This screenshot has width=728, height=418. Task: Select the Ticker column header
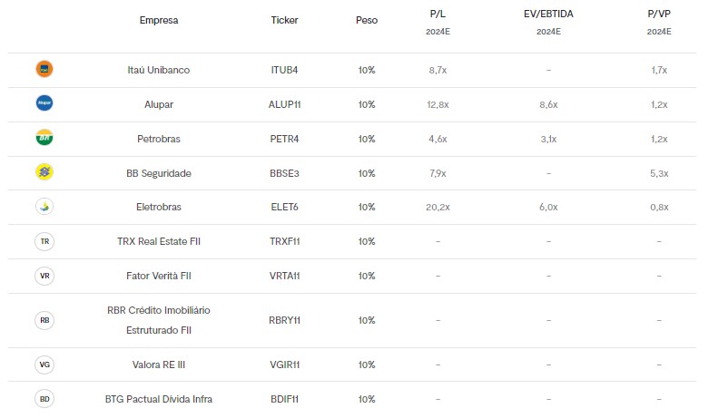click(x=285, y=20)
